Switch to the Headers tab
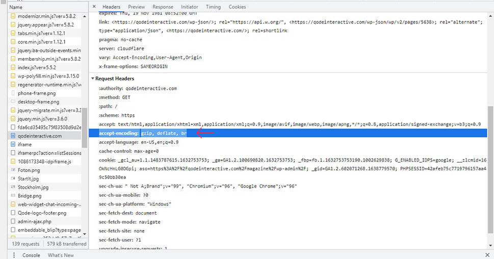The image size is (494, 259). [x=111, y=7]
